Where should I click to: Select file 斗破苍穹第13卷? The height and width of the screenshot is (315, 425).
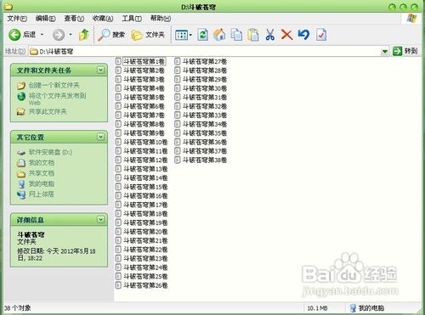(145, 169)
